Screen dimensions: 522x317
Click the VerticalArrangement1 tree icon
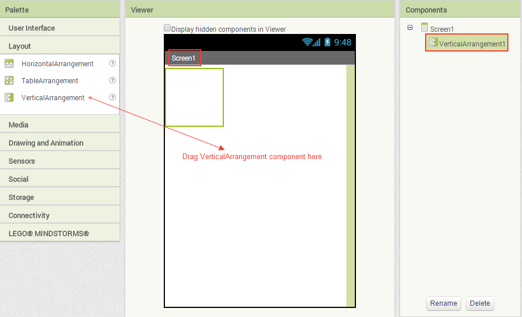434,42
